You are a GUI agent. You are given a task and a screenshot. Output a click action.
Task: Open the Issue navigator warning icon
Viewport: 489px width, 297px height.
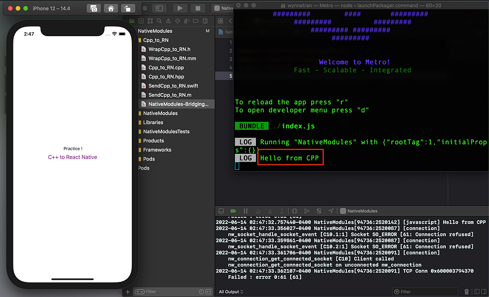pos(168,21)
